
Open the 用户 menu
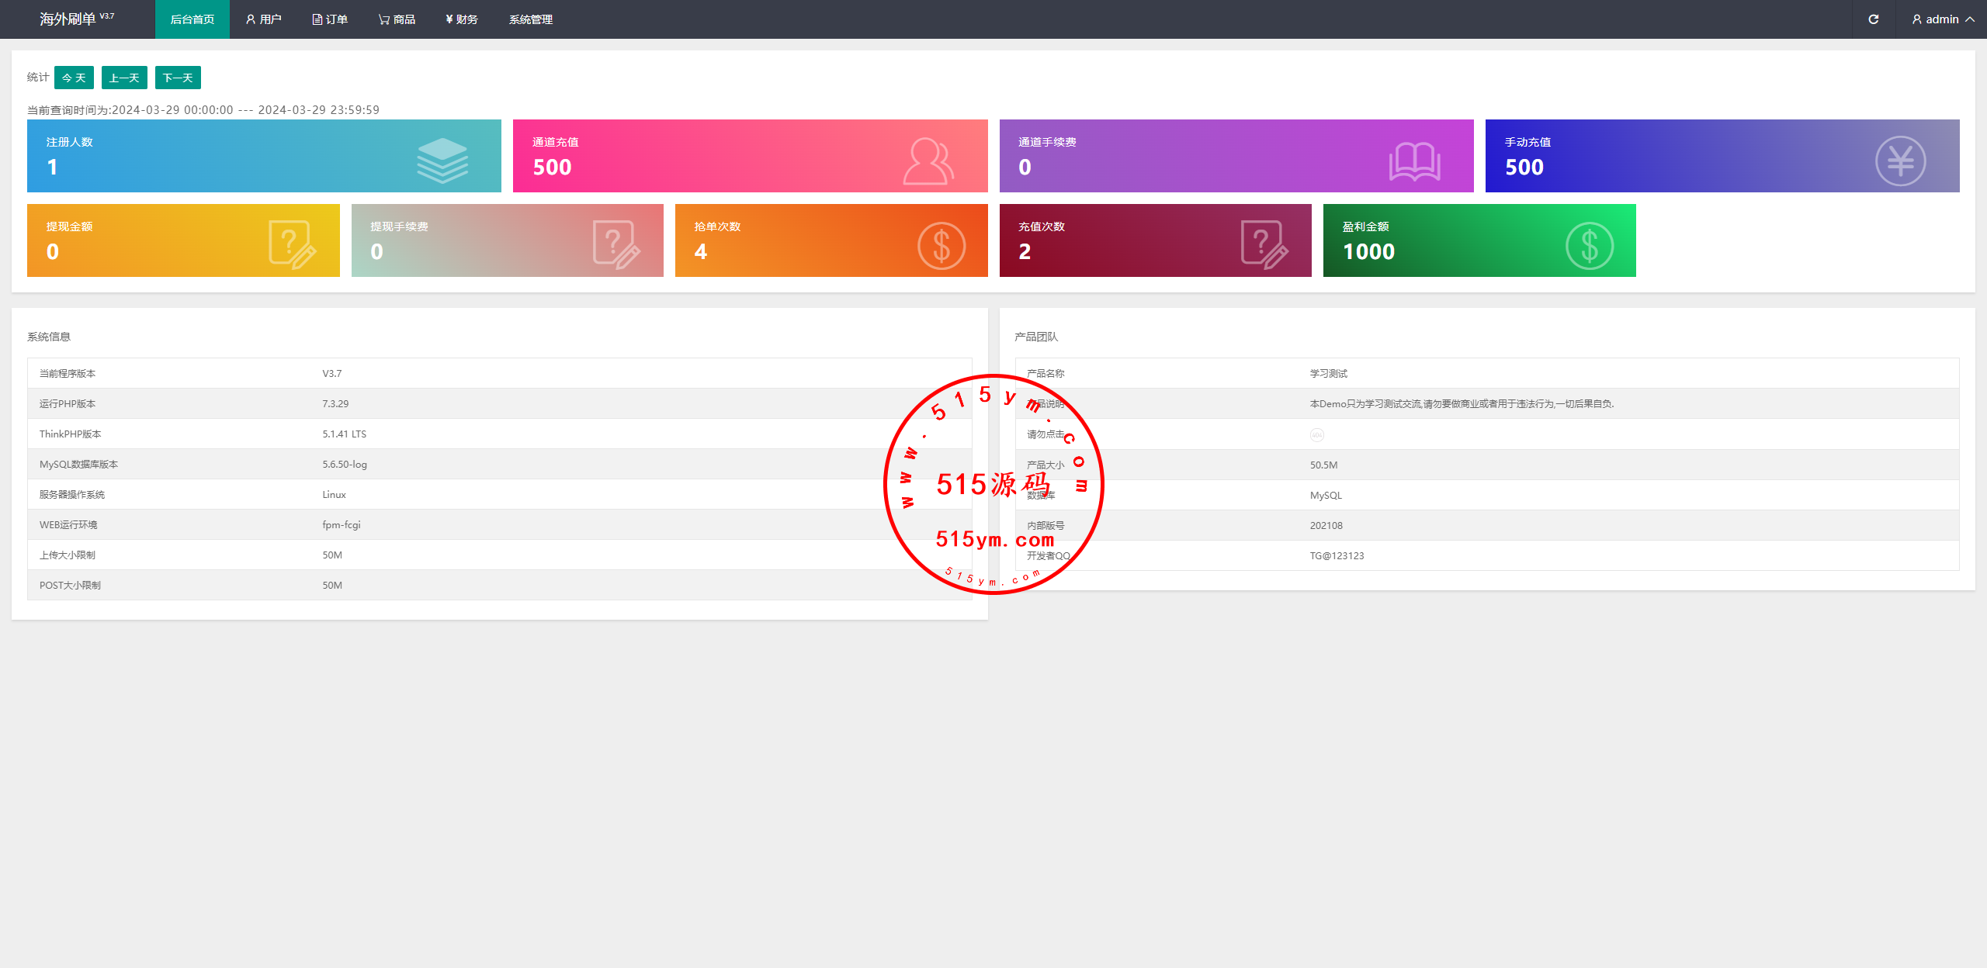coord(264,19)
